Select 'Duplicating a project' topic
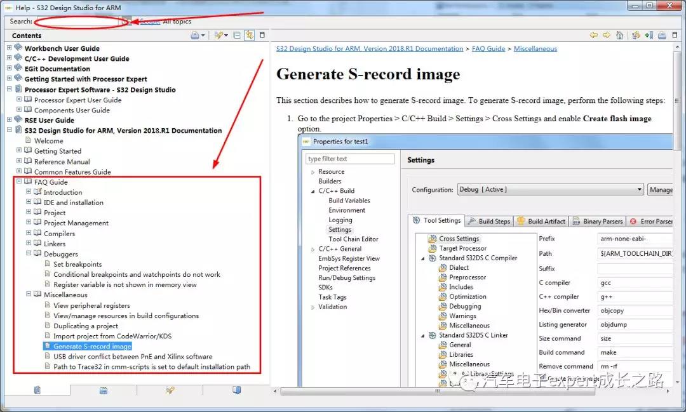Image resolution: width=686 pixels, height=412 pixels. coord(86,326)
